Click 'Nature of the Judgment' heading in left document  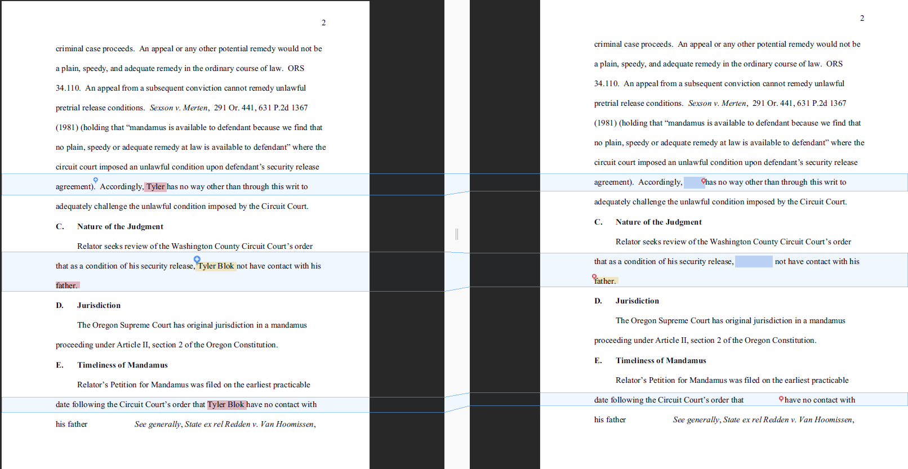click(x=120, y=226)
